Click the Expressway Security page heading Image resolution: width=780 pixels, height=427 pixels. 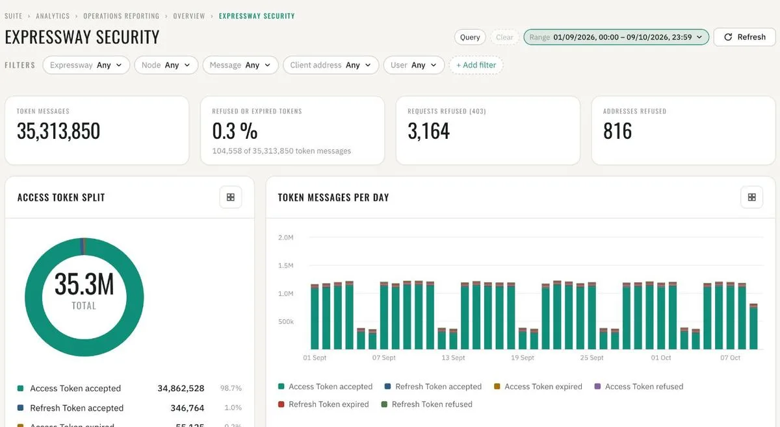pyautogui.click(x=82, y=37)
